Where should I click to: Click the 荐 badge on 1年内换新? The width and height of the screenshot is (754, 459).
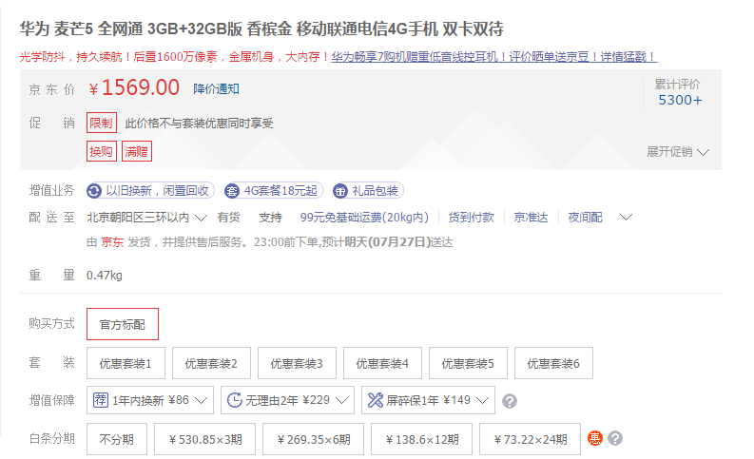101,400
